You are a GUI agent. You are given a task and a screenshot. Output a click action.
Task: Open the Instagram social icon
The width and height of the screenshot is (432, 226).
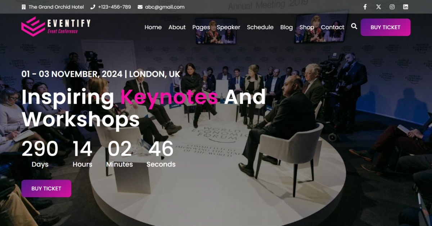[x=392, y=7]
